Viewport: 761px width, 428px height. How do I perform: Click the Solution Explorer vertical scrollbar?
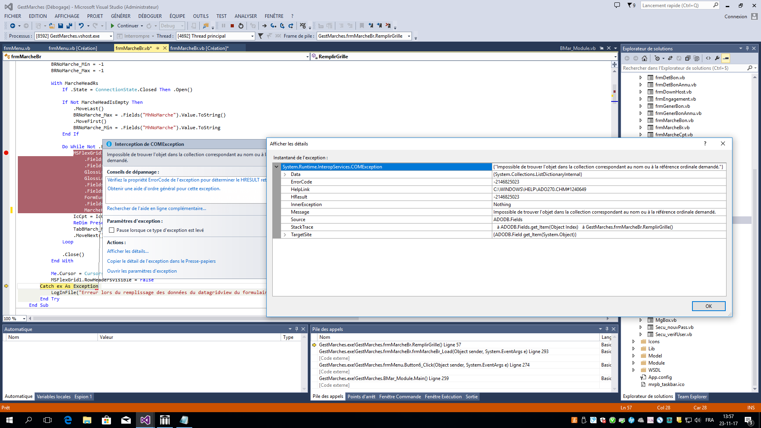755,234
